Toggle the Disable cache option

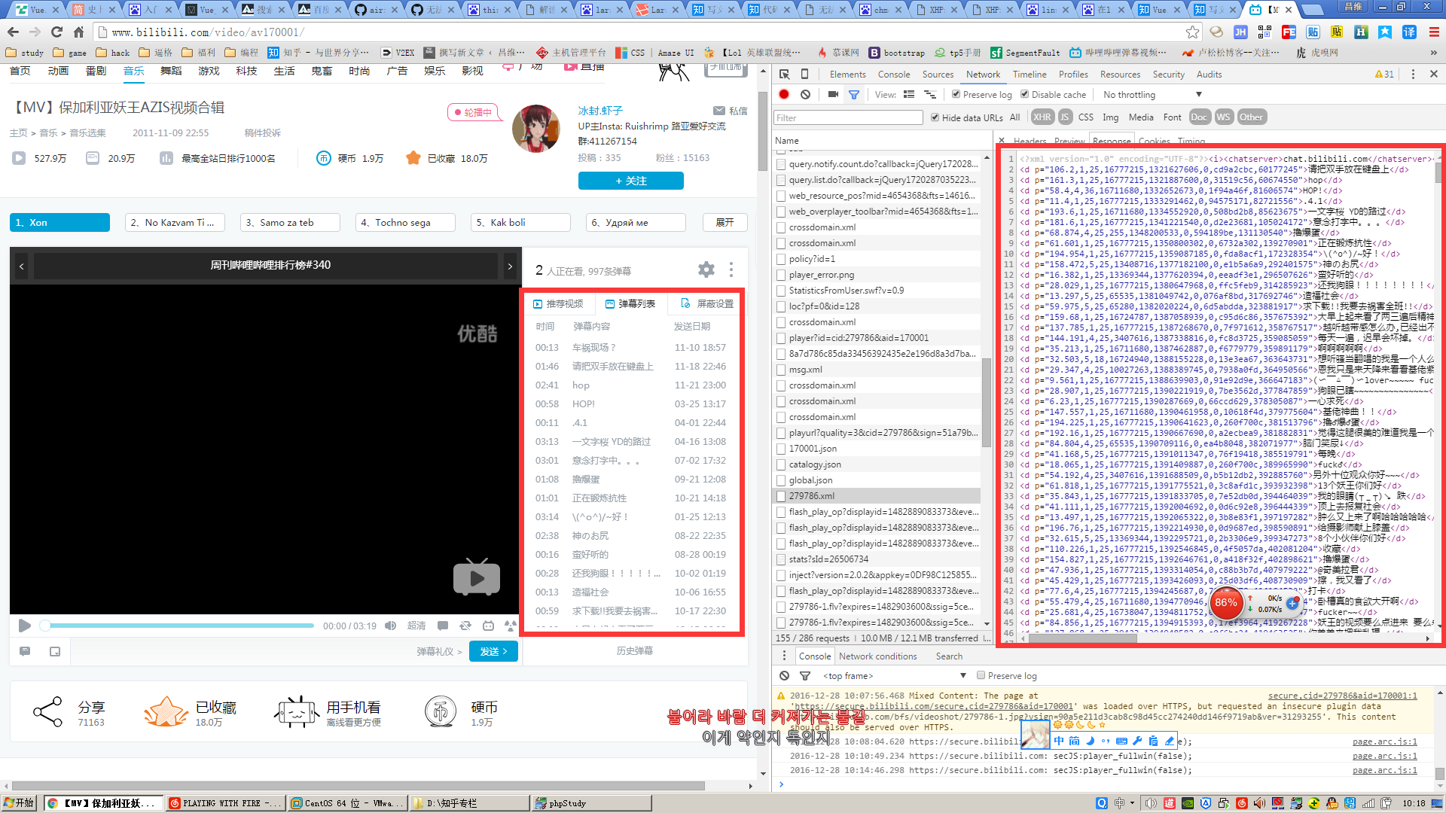[x=1025, y=94]
